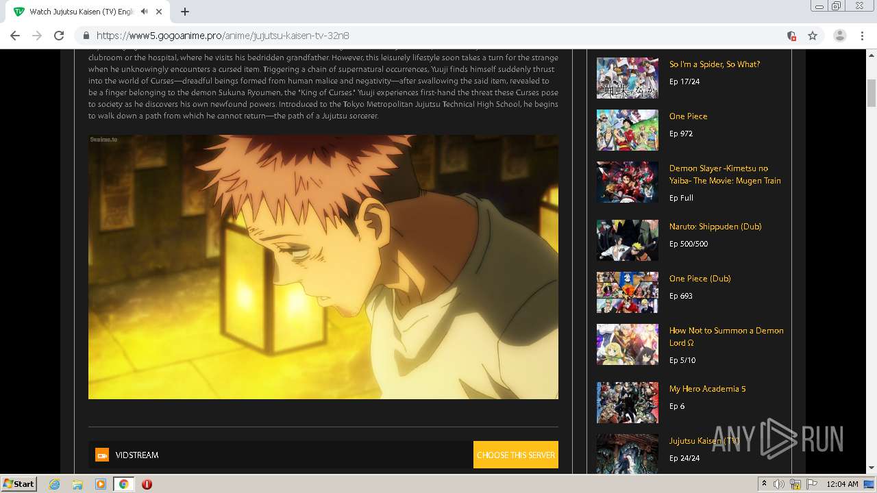Open So I'm a Spider, So What? link
877x493 pixels.
(715, 64)
